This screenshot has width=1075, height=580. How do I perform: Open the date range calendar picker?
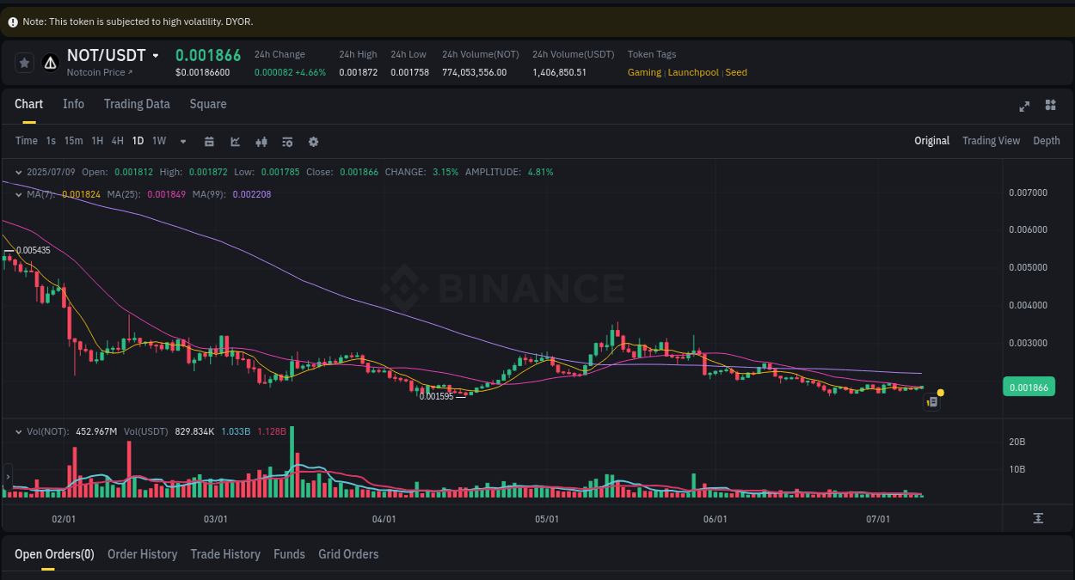[209, 141]
